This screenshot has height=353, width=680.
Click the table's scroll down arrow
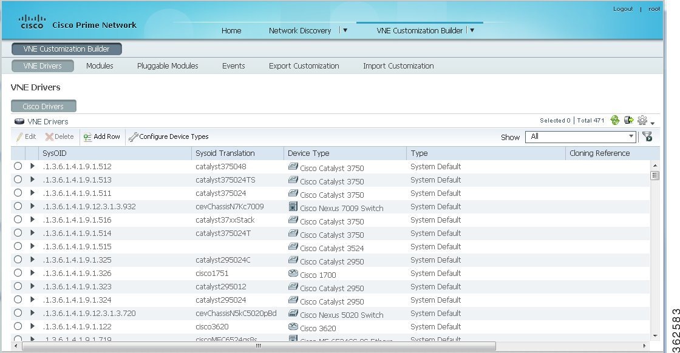(x=655, y=335)
